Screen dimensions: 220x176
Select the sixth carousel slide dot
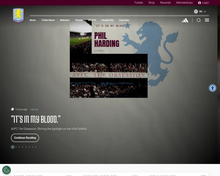coord(29,147)
